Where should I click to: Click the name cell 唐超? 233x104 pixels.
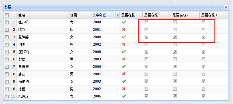42,74
